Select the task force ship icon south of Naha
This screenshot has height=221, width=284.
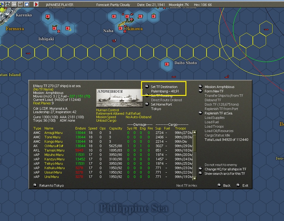114,41
